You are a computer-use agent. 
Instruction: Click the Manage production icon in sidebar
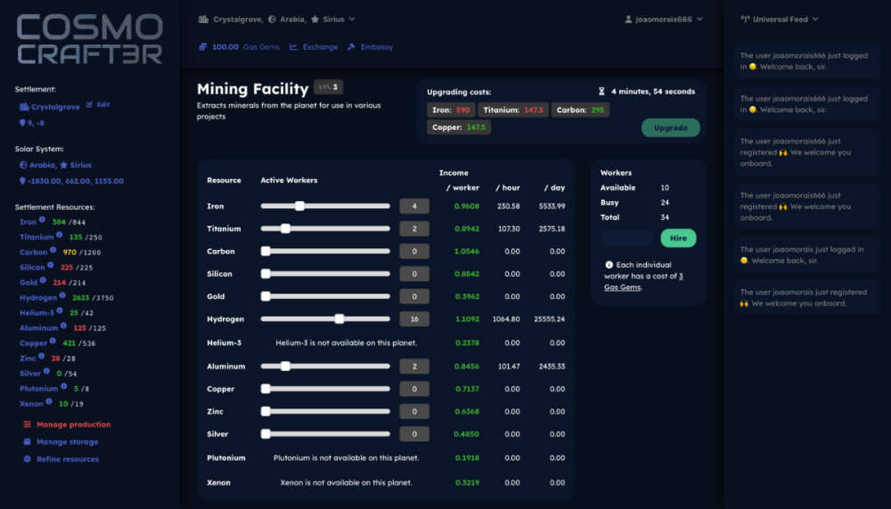(x=27, y=424)
